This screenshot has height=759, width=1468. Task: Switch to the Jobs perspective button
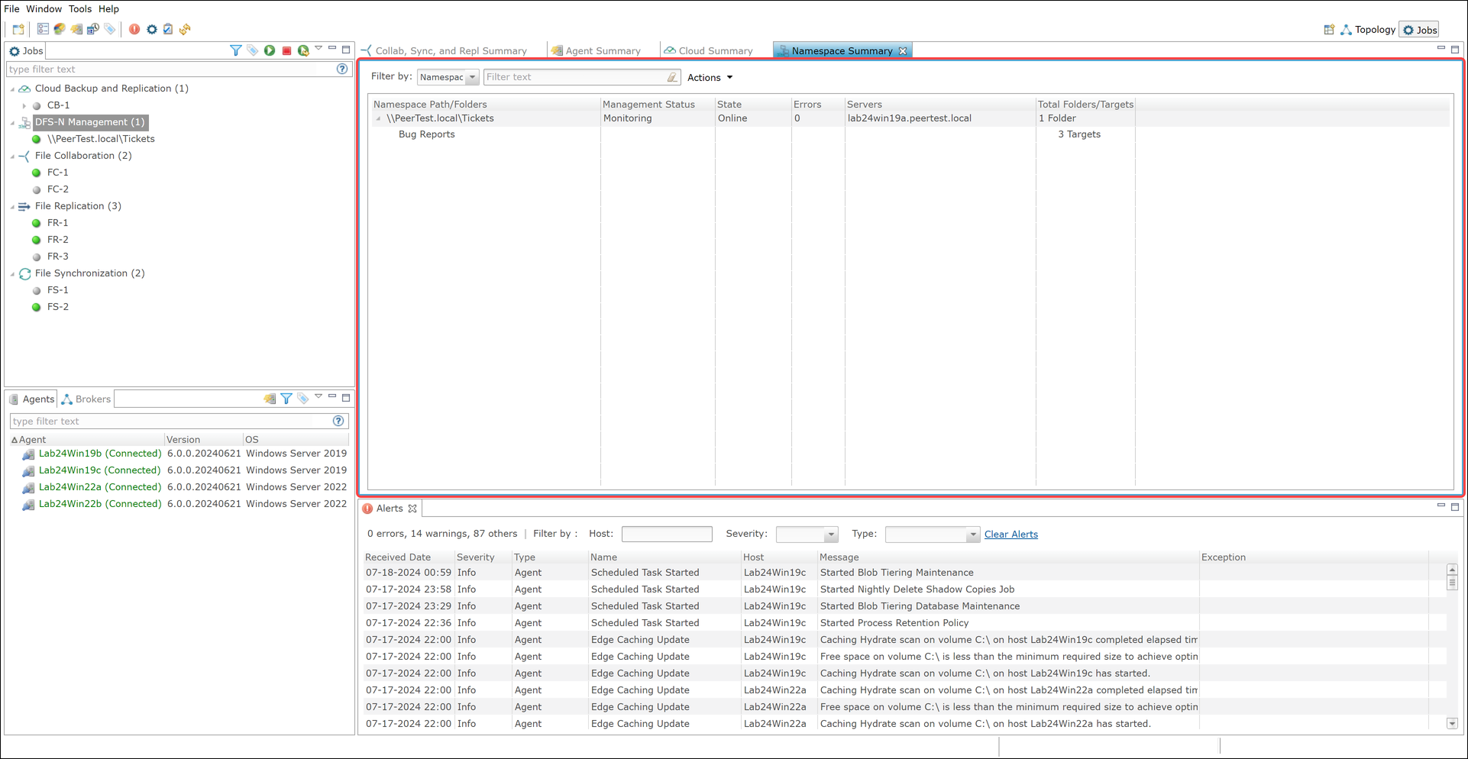point(1420,30)
